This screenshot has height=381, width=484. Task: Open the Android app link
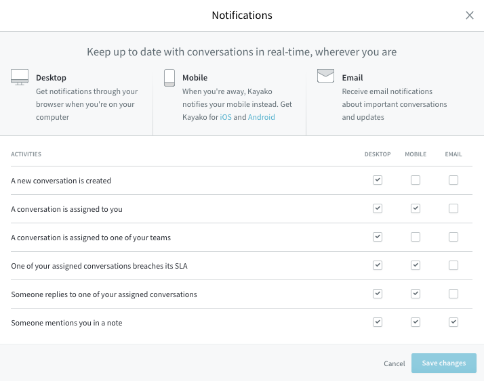coord(262,117)
